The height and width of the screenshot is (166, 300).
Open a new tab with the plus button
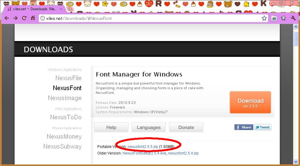pyautogui.click(x=70, y=9)
